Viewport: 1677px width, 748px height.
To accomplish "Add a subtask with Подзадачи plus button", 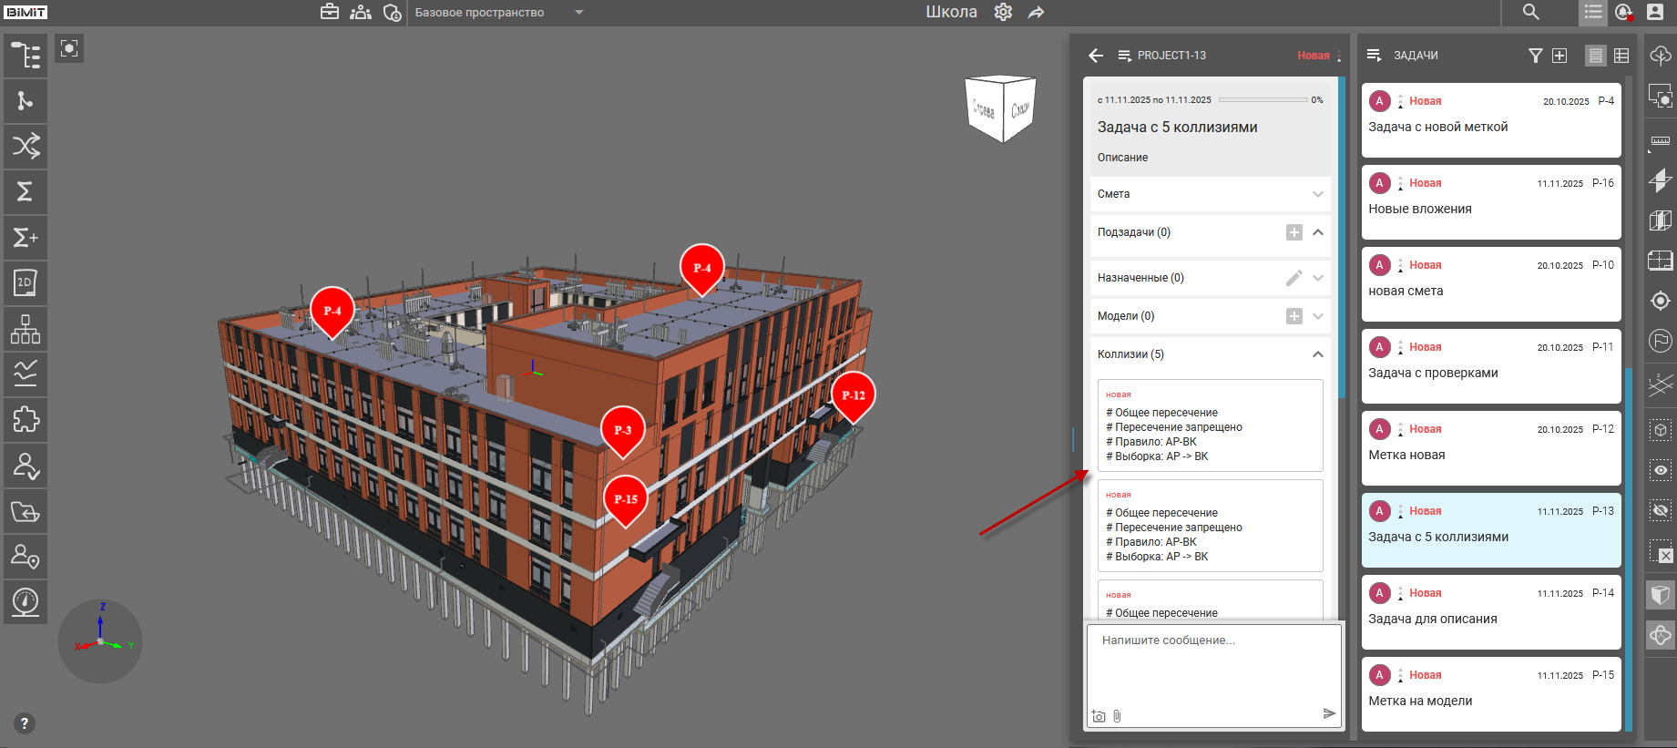I will 1294,232.
